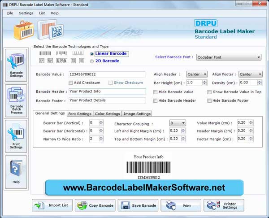The width and height of the screenshot is (269, 218).
Task: Open the Help menu
Action: (x=55, y=13)
